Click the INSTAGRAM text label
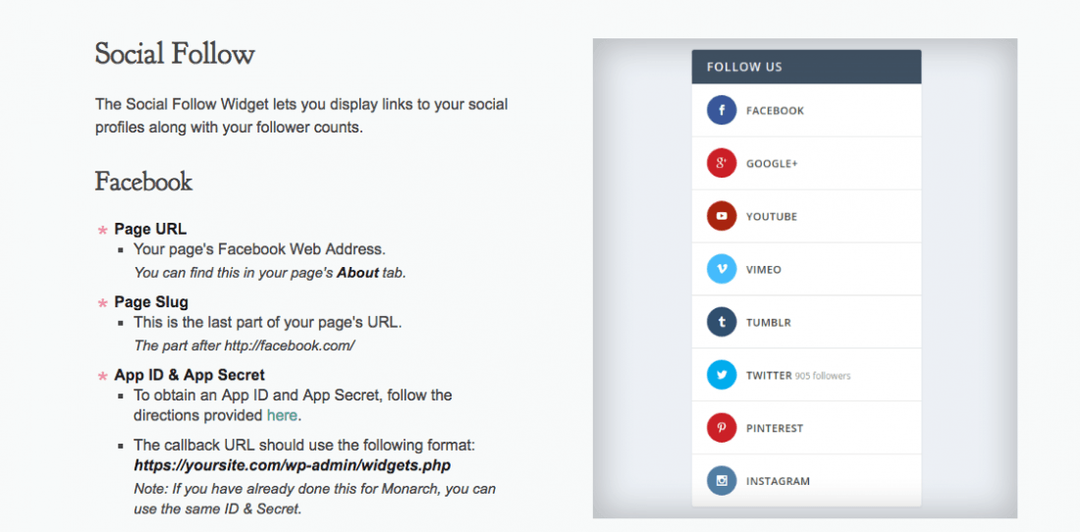The image size is (1080, 532). tap(778, 482)
